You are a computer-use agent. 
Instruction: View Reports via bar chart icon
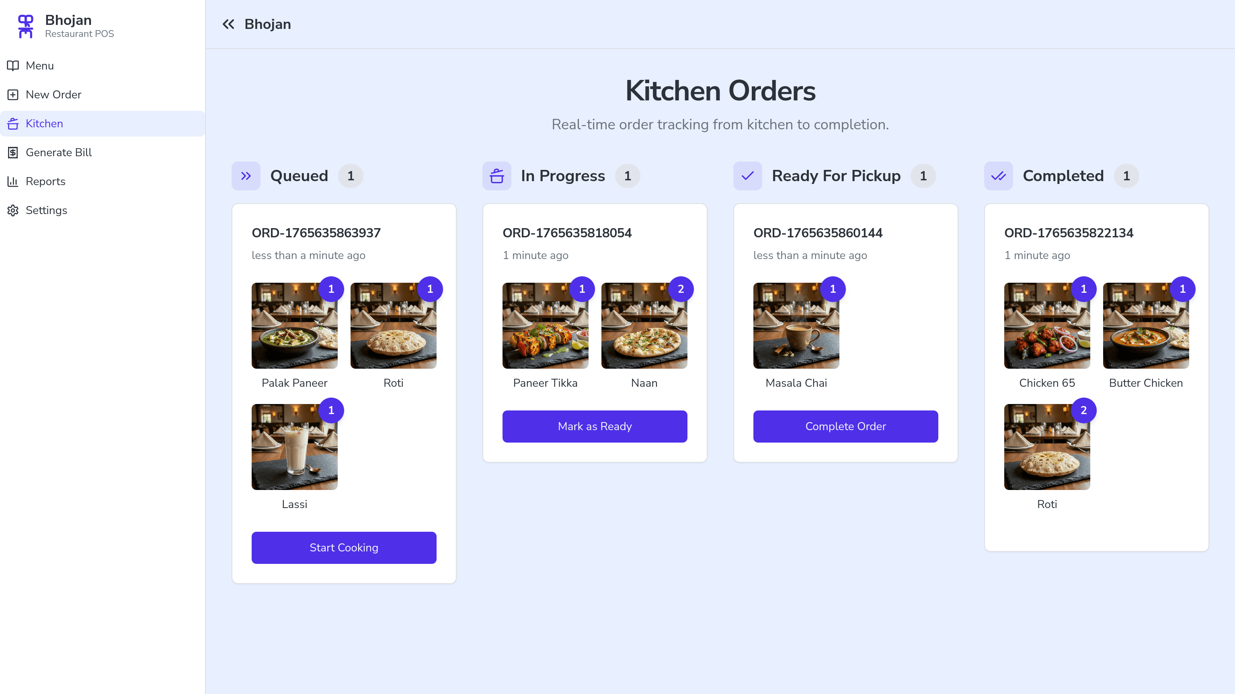pos(13,181)
